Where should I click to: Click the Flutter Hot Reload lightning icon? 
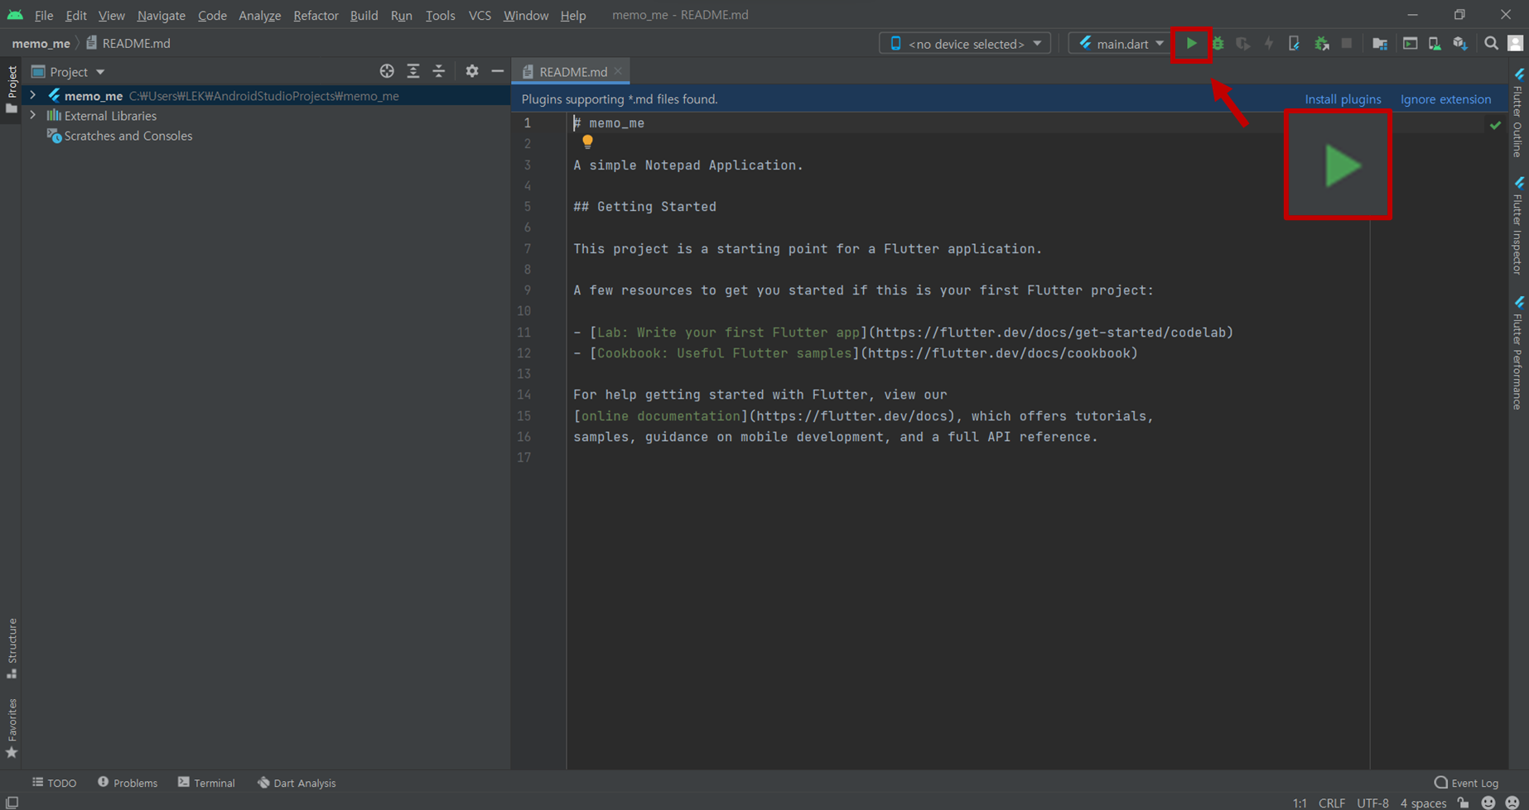(1268, 43)
